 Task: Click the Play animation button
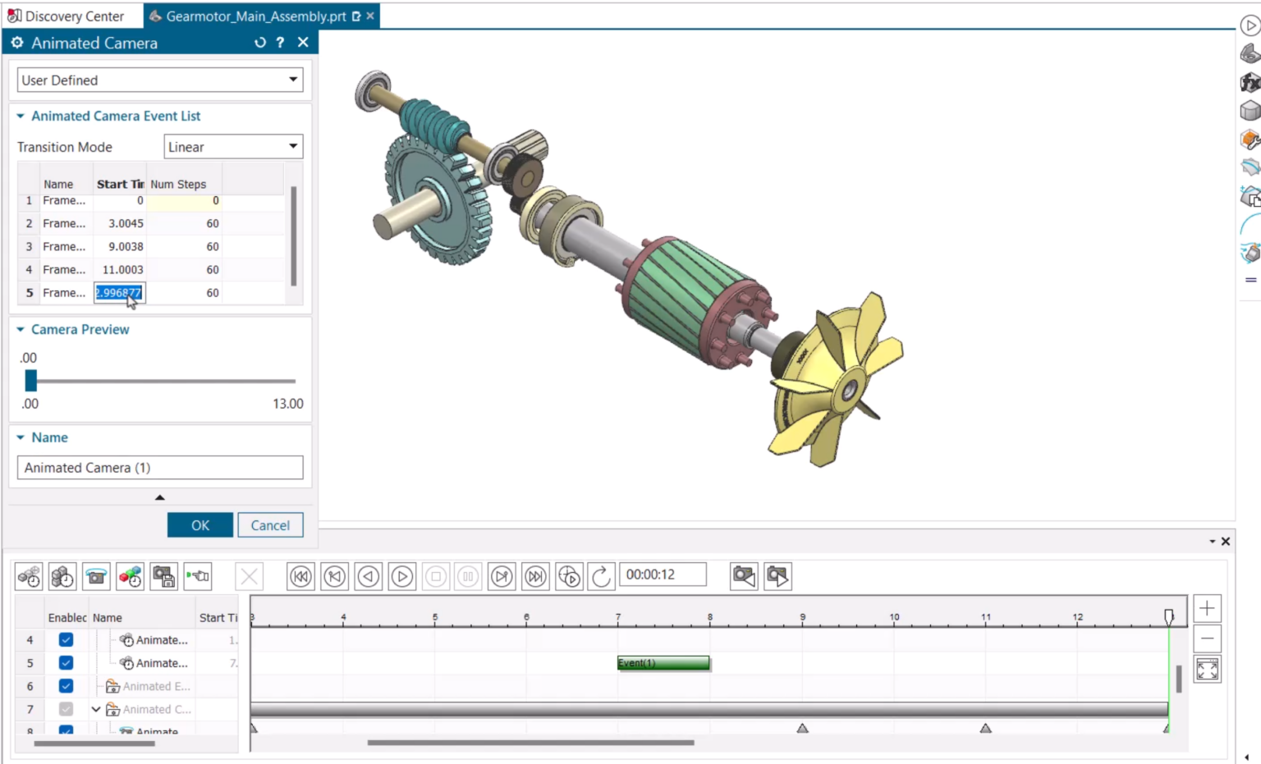pos(402,577)
